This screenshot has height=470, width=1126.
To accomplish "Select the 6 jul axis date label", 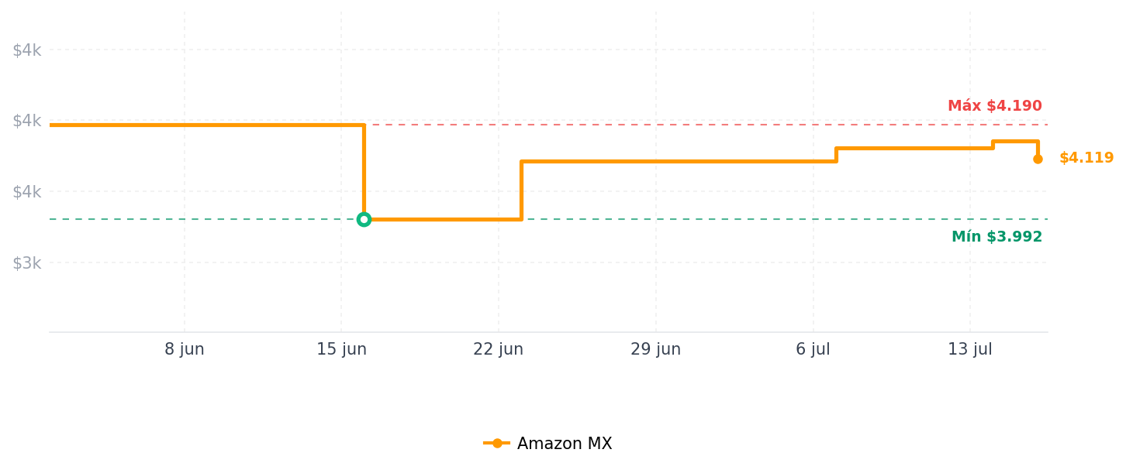I will [813, 350].
